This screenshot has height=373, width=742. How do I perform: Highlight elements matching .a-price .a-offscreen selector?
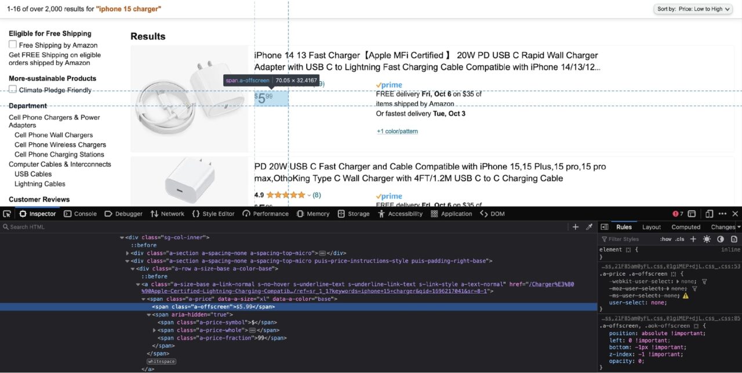coord(673,274)
